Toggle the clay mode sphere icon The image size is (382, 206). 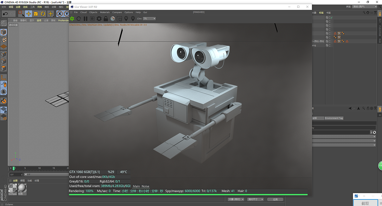113,18
